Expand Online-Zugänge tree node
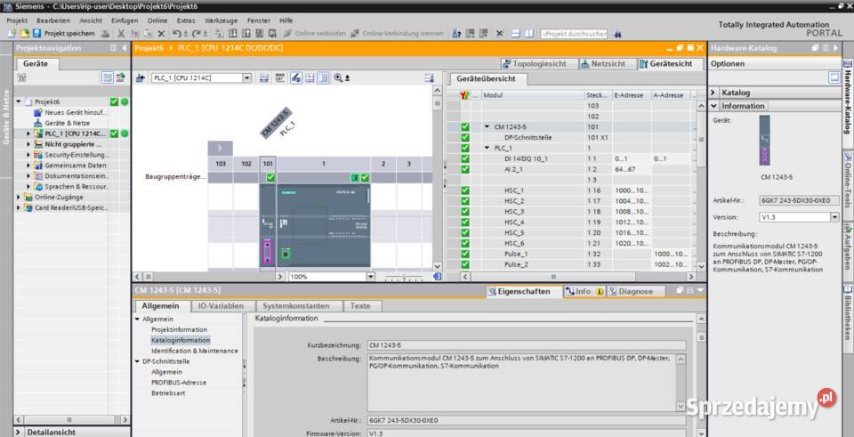 (x=19, y=198)
